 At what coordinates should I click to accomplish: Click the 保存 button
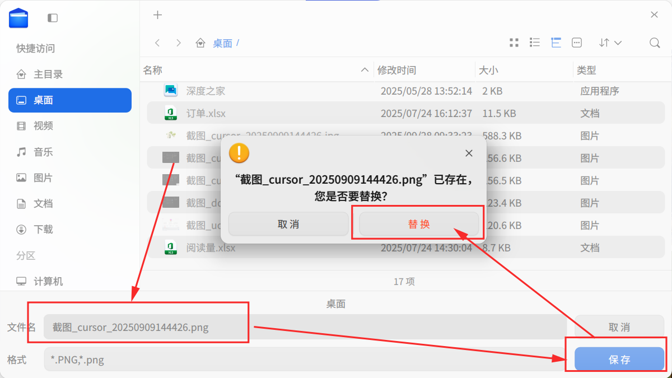tap(619, 360)
